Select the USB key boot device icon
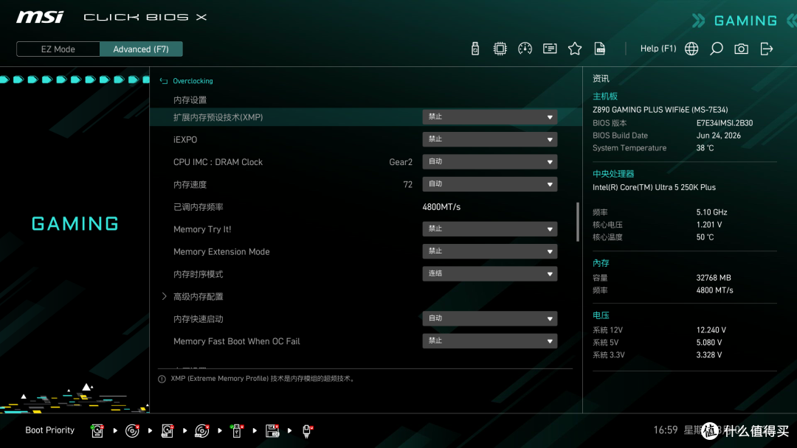Image resolution: width=797 pixels, height=448 pixels. click(237, 431)
